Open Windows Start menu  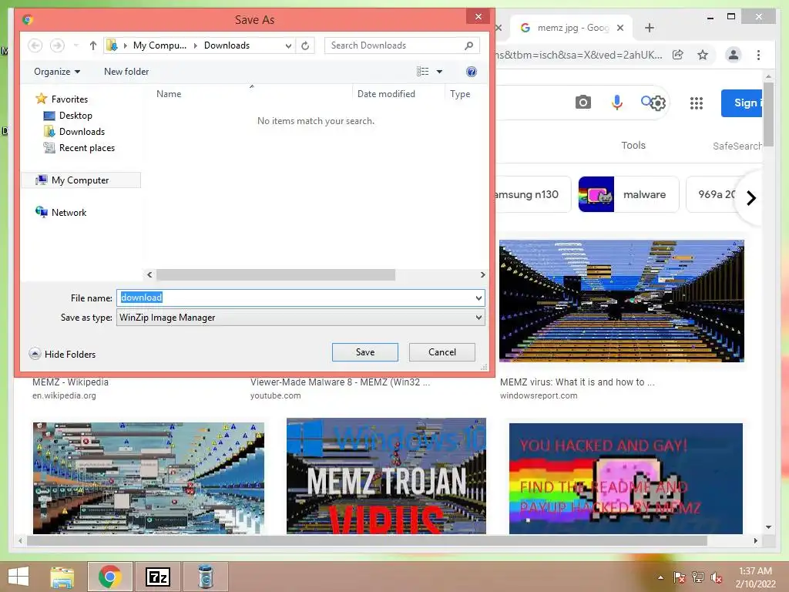(18, 577)
